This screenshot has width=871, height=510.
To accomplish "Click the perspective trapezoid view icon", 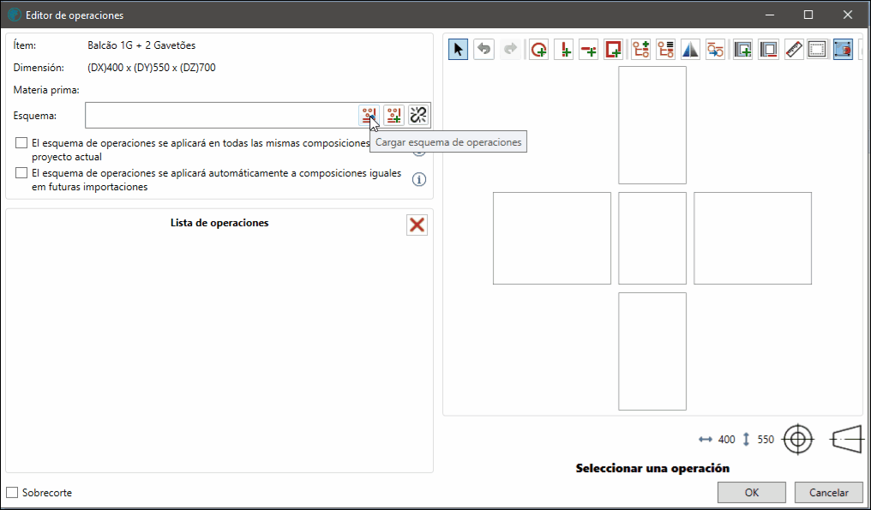I will (846, 440).
